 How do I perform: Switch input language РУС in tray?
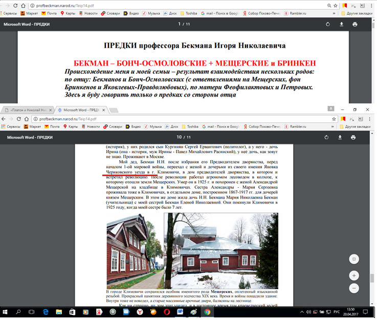click(x=337, y=312)
